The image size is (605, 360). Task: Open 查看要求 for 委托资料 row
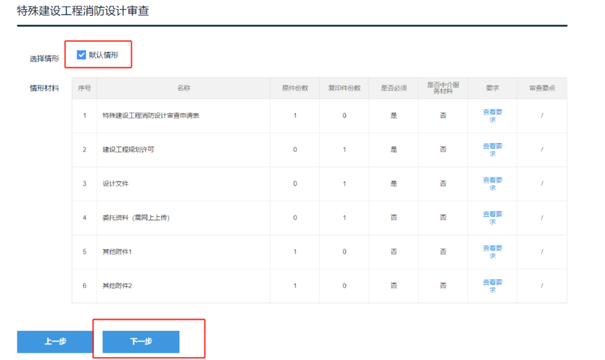coord(492,218)
